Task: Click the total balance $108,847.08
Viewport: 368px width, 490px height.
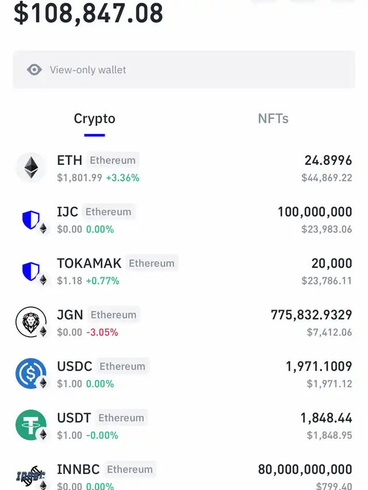Action: (x=89, y=13)
